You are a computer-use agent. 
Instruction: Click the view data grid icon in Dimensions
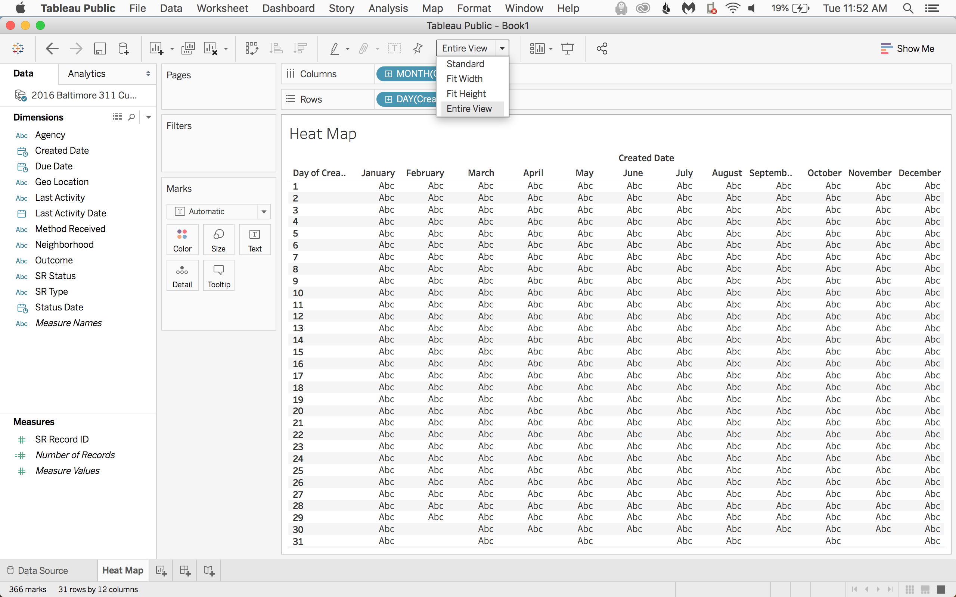[x=117, y=117]
